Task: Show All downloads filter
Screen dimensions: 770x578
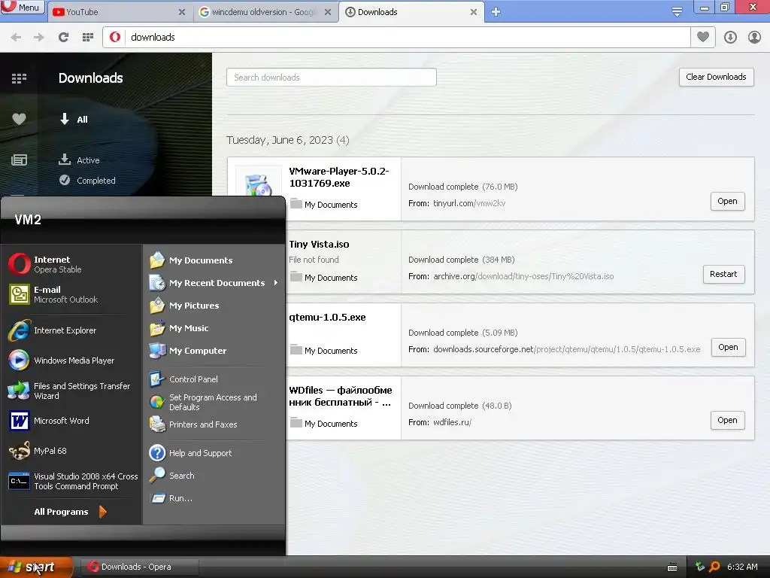Action: click(74, 119)
